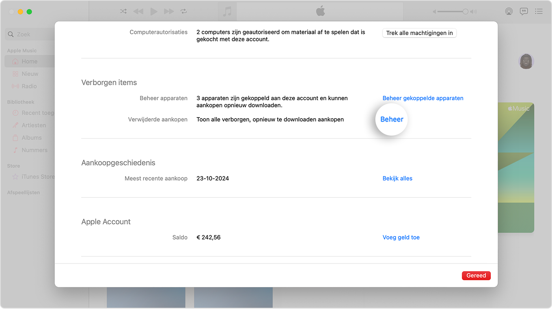Viewport: 552px width, 309px height.
Task: Open Beheer gekoppelde apparaten link
Action: [423, 98]
